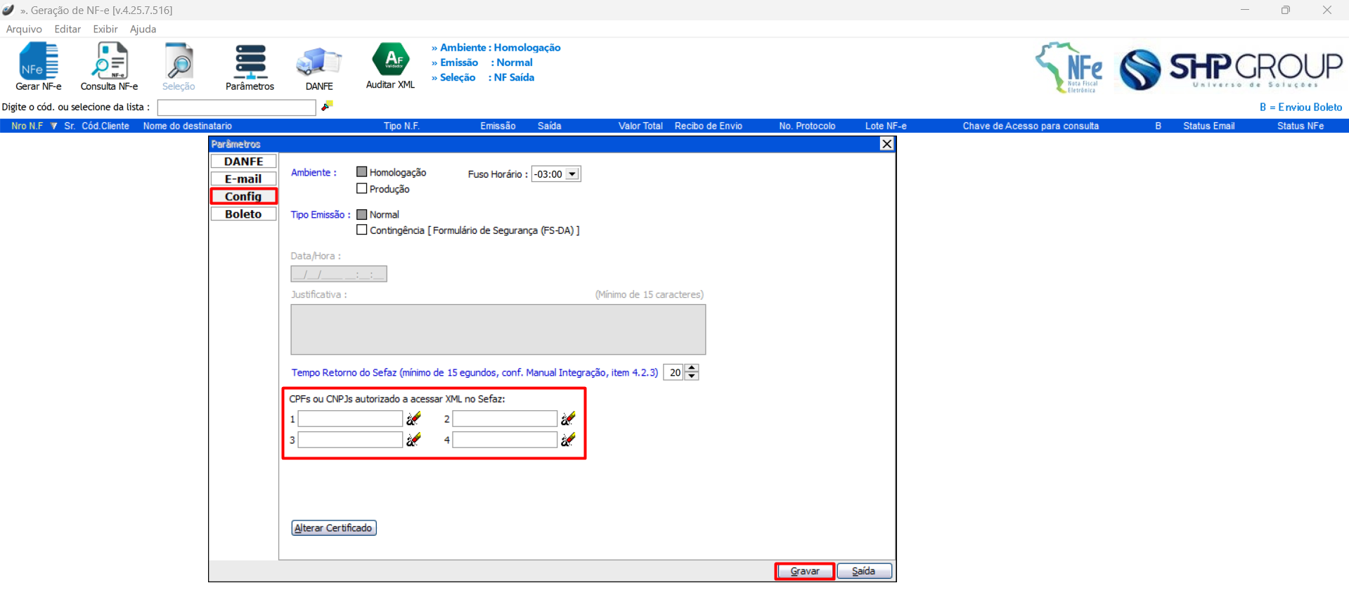Image resolution: width=1349 pixels, height=616 pixels.
Task: Expand the Fuso Horário dropdown
Action: (x=572, y=174)
